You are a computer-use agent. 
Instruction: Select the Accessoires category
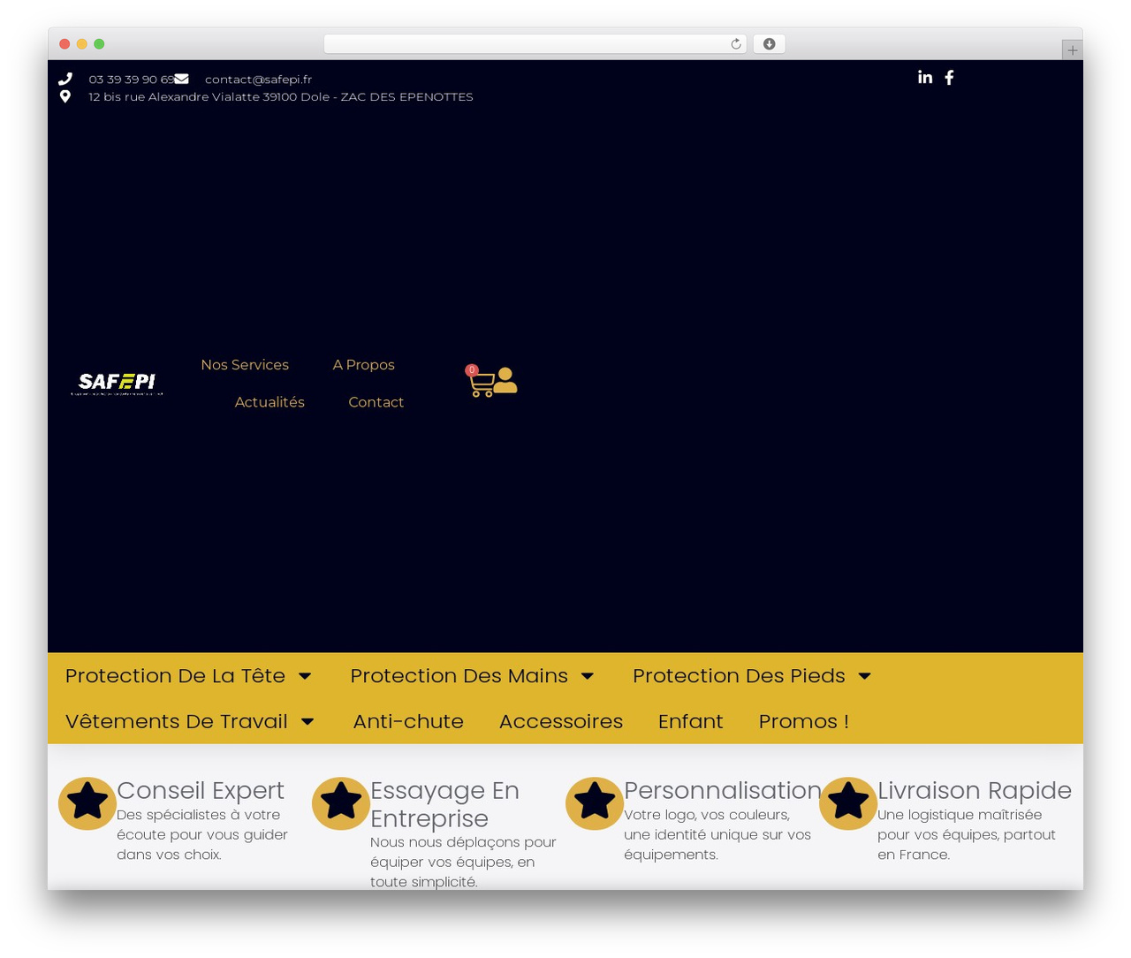561,721
